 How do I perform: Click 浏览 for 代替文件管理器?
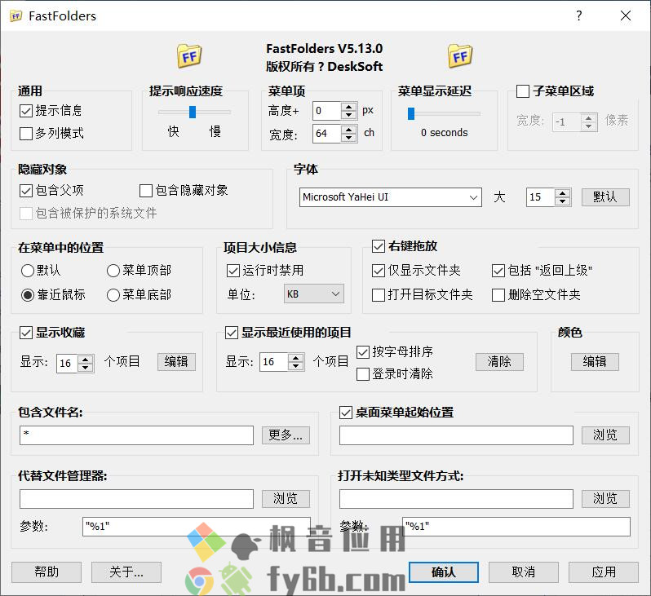[286, 498]
